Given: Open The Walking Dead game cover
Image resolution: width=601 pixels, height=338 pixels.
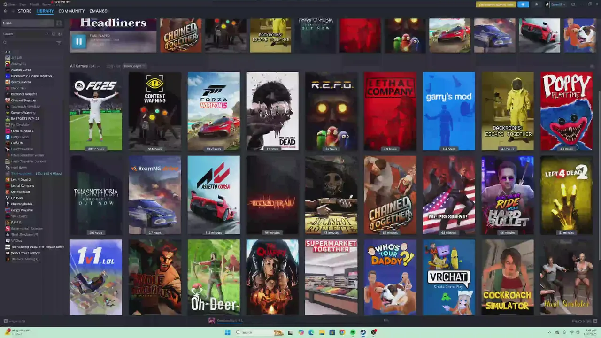Looking at the screenshot, I should click(x=272, y=111).
